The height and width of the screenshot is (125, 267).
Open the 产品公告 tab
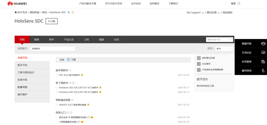coord(69,40)
